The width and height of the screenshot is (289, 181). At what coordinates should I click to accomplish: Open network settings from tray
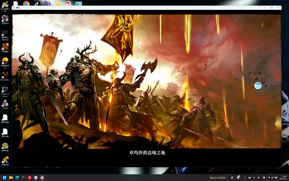269,178
